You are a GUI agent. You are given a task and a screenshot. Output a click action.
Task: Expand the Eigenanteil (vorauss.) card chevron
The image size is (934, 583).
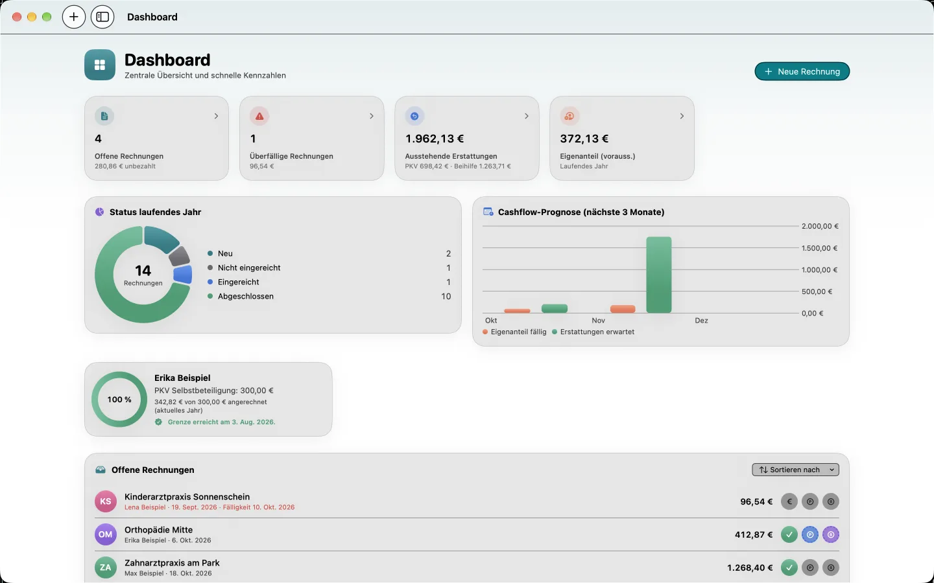click(x=682, y=116)
